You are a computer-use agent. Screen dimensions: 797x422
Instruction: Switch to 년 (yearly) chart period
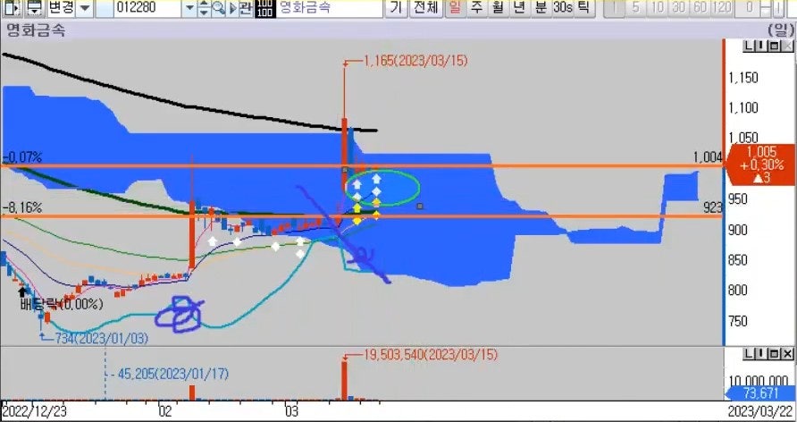519,8
